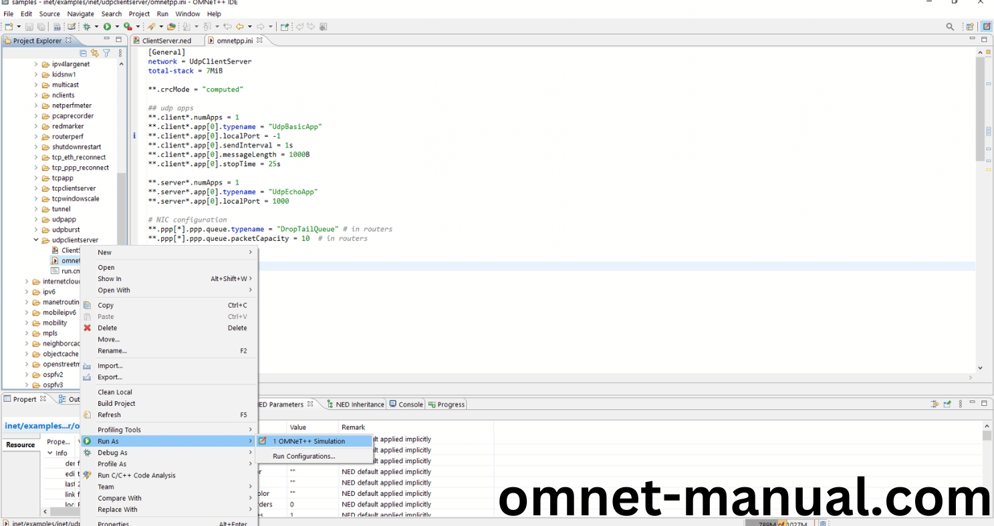Select the Resource tab in Properties
Image resolution: width=994 pixels, height=526 pixels.
[x=21, y=445]
